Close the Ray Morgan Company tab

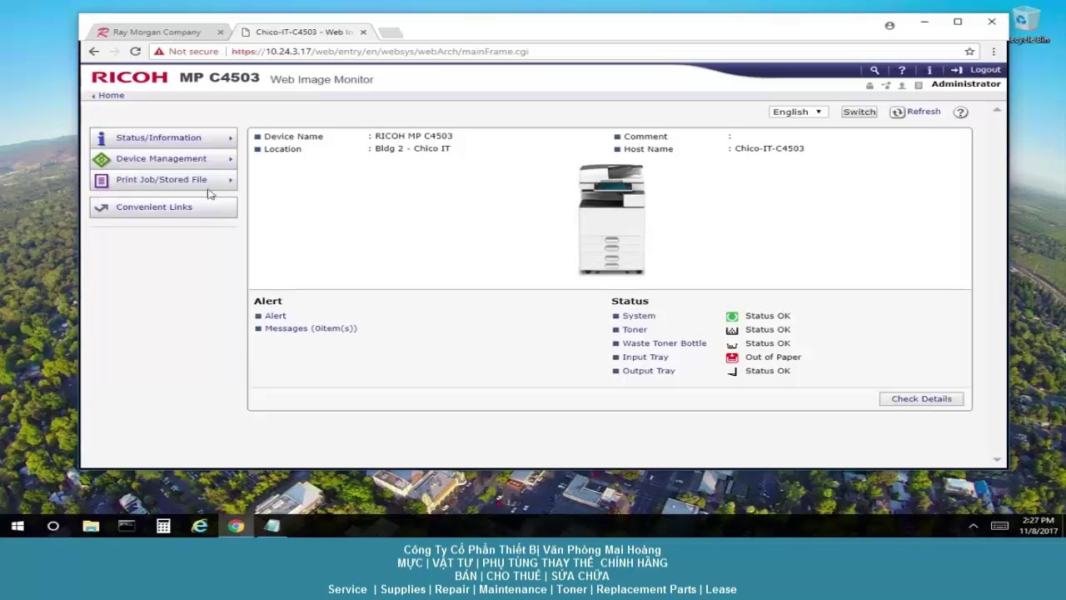(x=220, y=32)
